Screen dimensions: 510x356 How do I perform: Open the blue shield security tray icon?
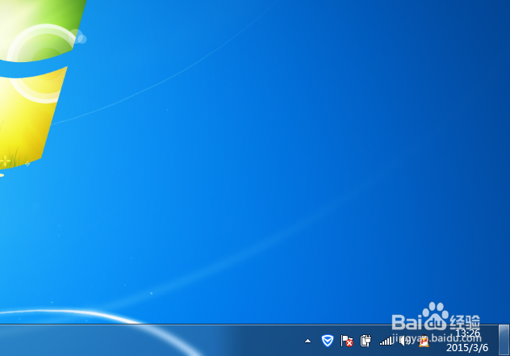pyautogui.click(x=328, y=341)
